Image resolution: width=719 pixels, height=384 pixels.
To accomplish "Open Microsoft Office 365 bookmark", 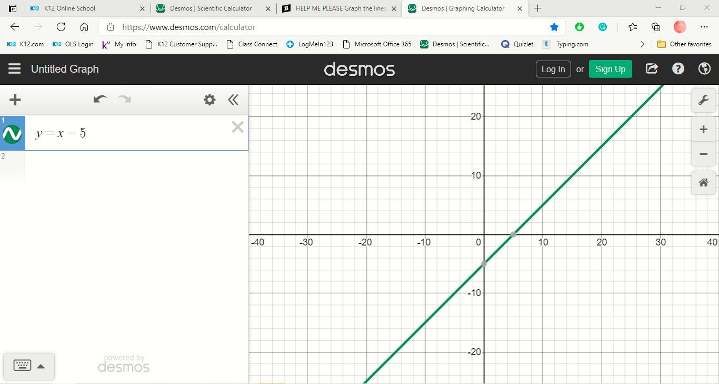I will [377, 44].
